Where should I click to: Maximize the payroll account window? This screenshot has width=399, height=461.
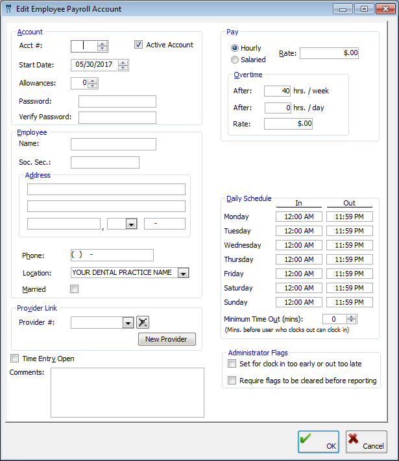tap(364, 9)
